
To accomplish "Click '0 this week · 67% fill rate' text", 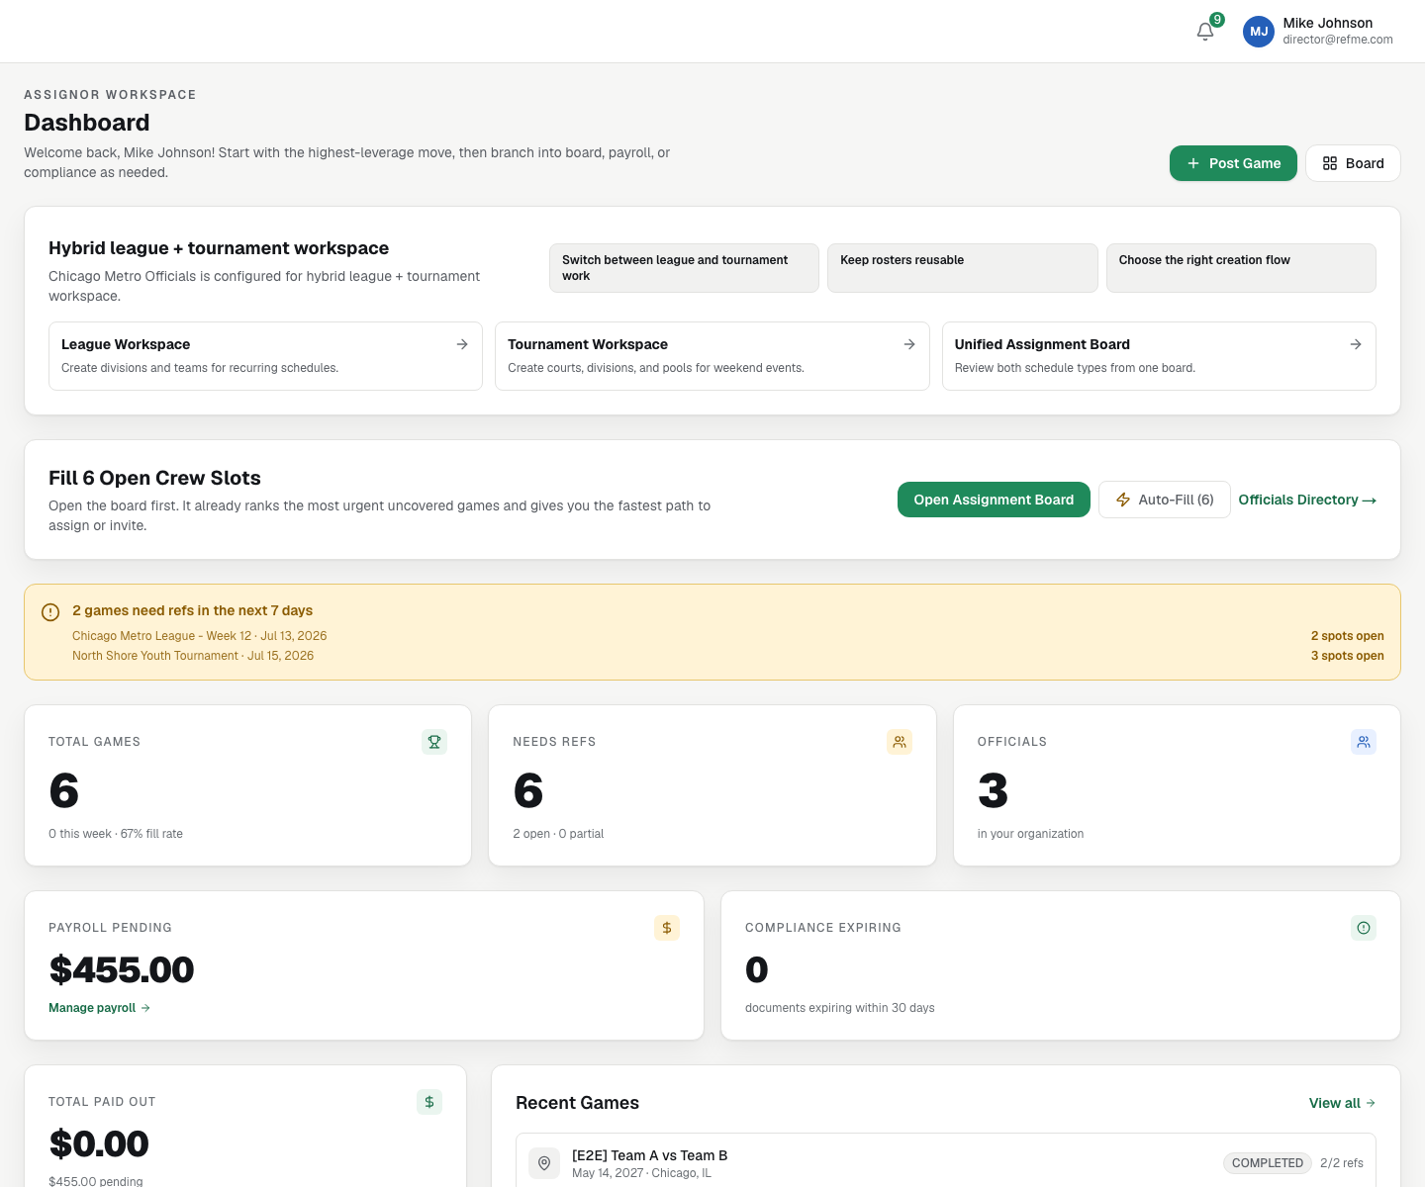I will point(116,834).
